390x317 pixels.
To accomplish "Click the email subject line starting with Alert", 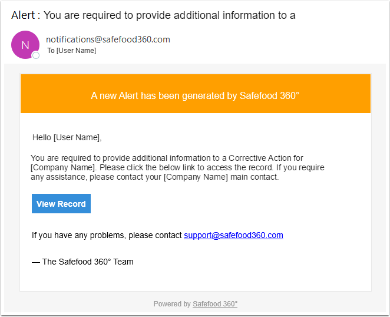I will (153, 15).
